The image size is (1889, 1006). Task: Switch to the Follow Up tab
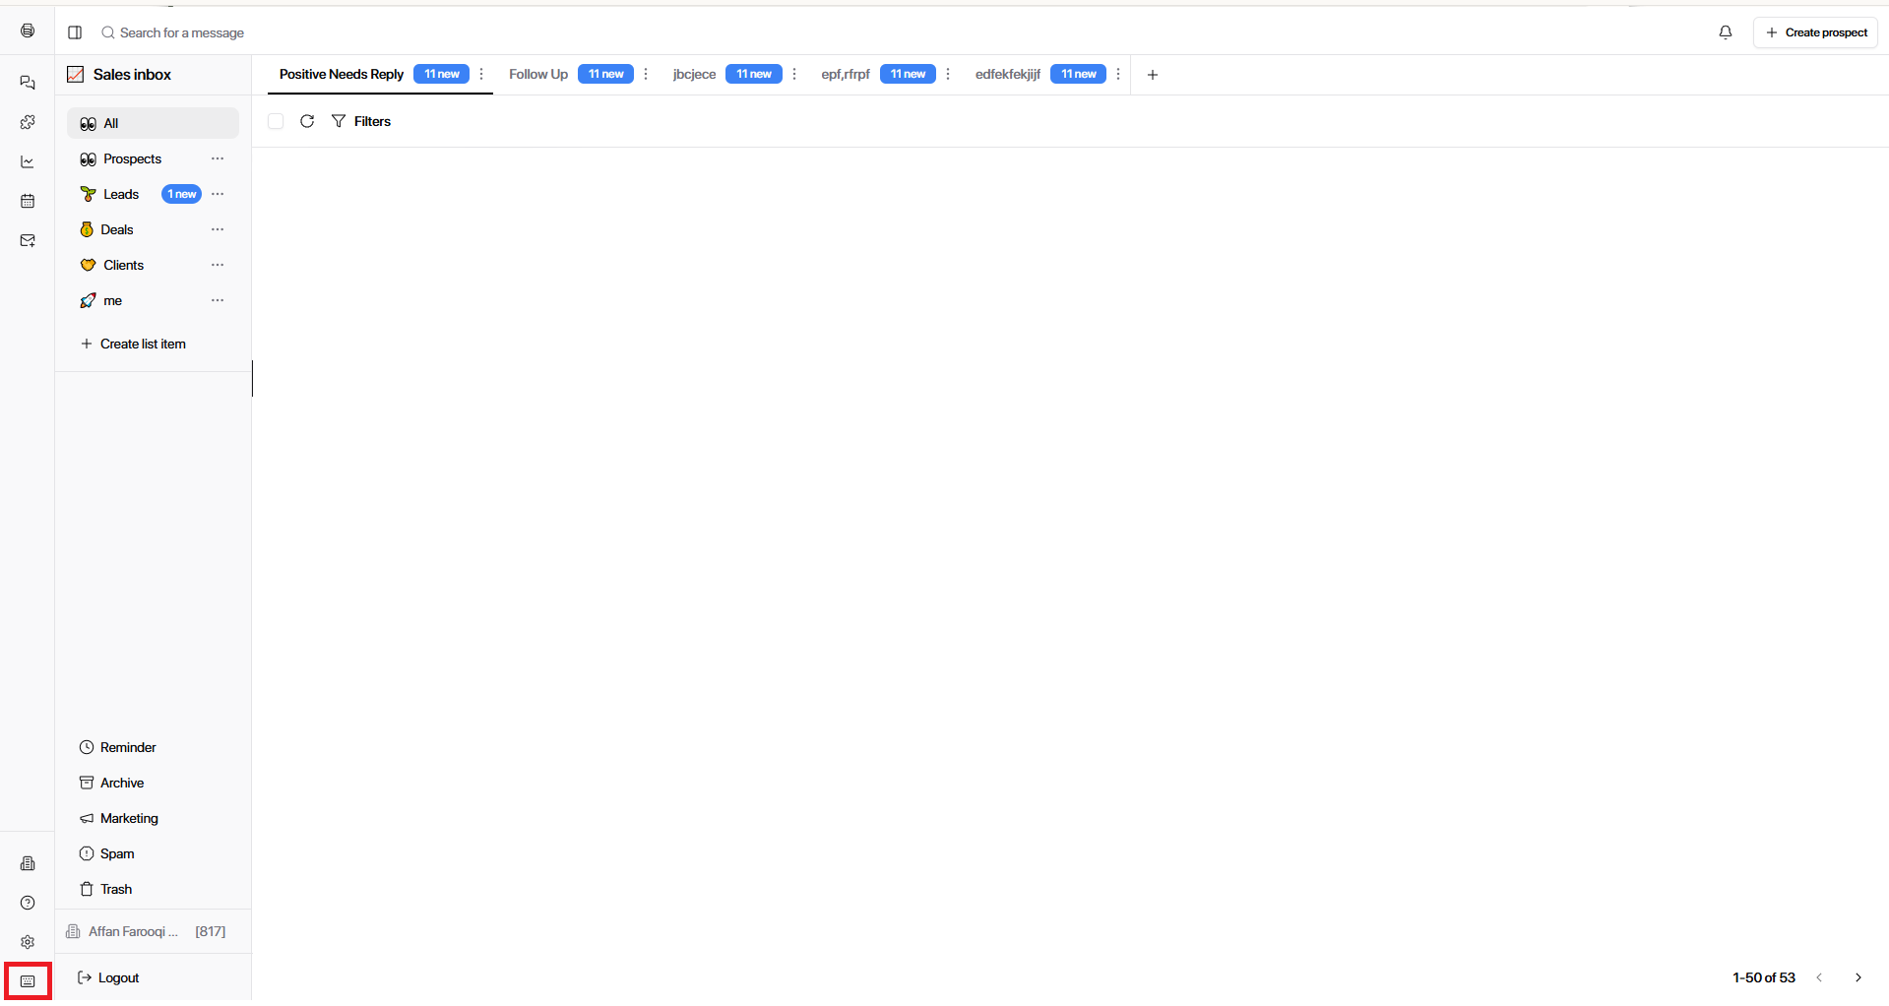point(538,74)
